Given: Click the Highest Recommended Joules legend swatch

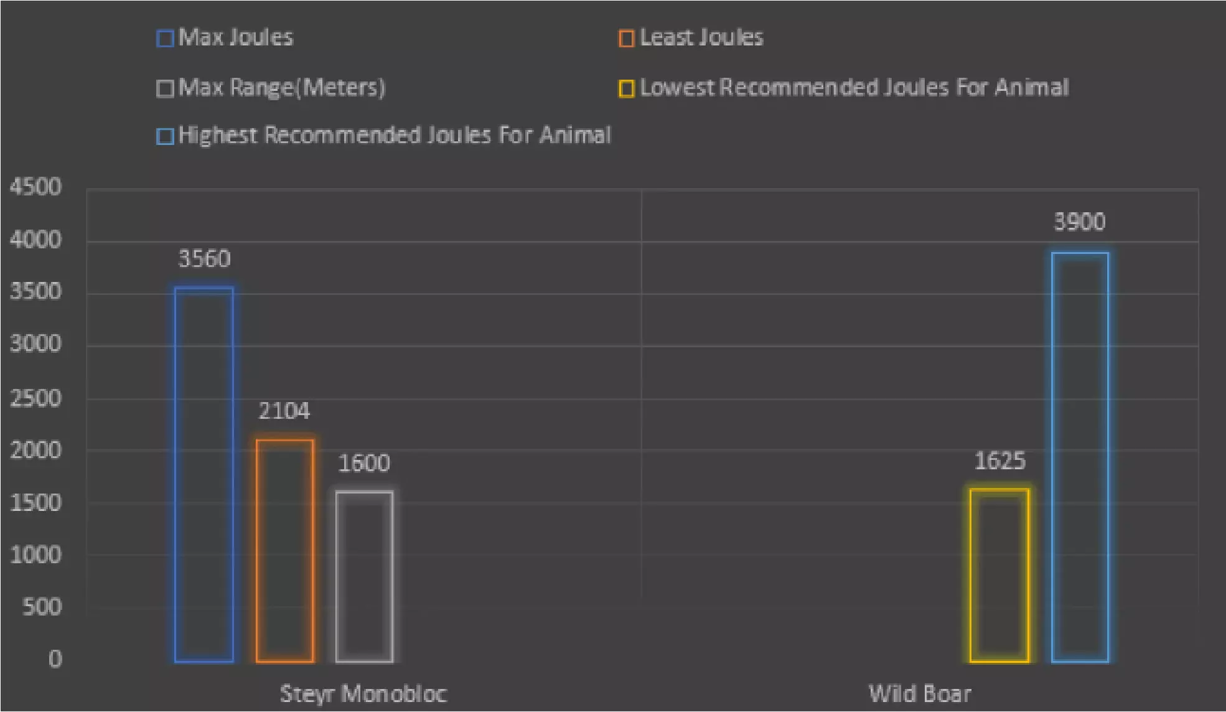Looking at the screenshot, I should 165,136.
